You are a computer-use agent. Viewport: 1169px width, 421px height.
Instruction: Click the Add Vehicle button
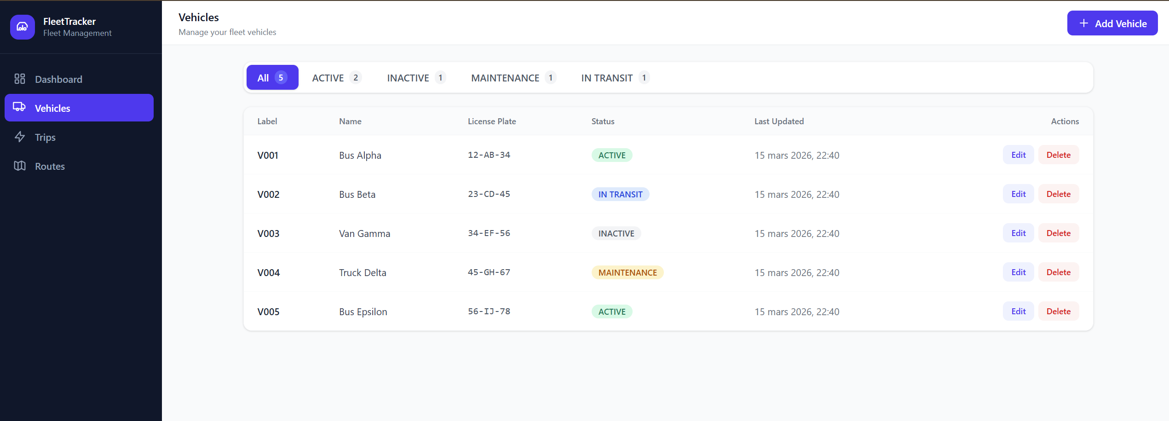[x=1112, y=23]
